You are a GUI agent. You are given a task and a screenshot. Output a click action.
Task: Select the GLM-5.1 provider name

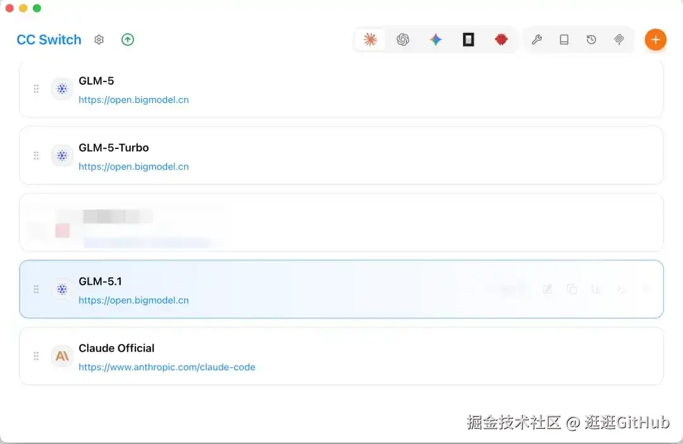click(x=100, y=281)
